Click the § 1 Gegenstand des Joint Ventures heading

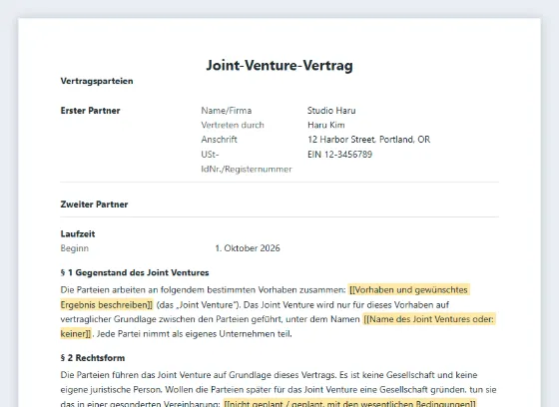(x=135, y=272)
